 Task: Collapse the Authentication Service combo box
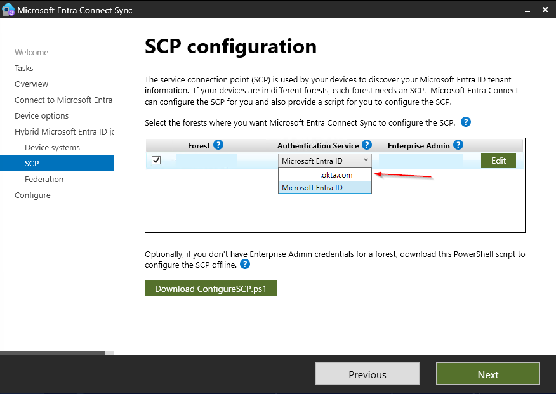point(364,160)
